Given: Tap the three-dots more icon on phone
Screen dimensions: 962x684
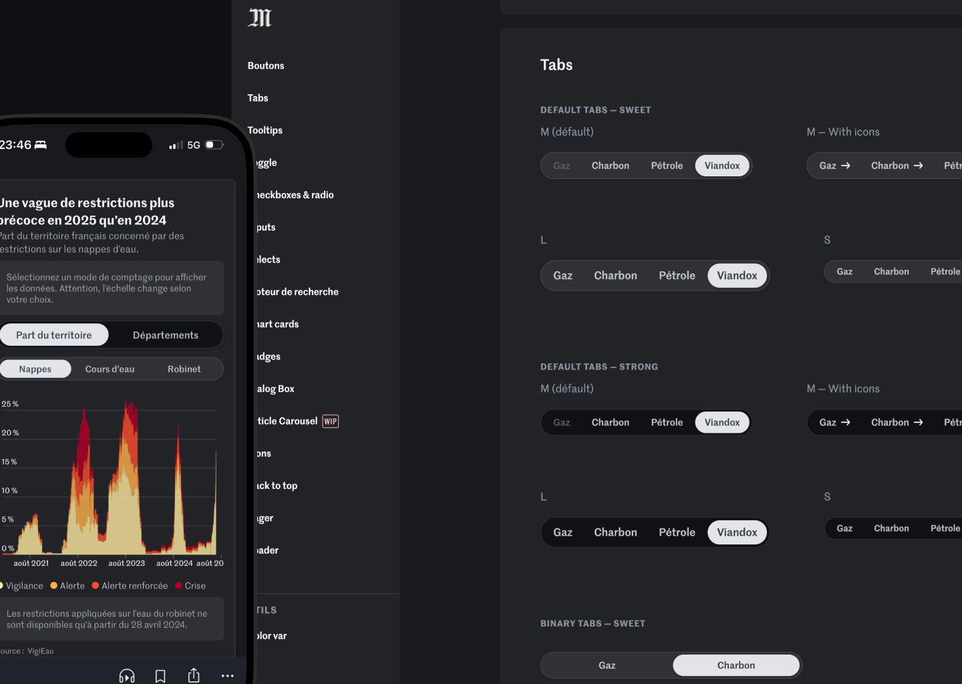Looking at the screenshot, I should coord(227,676).
